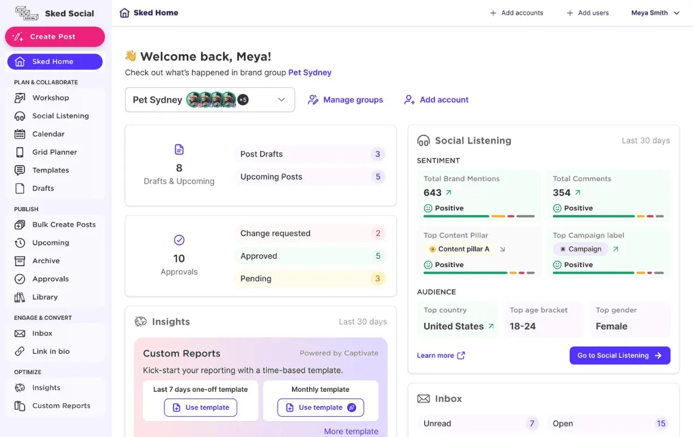This screenshot has height=437, width=693.
Task: Open the Pet Sydney brand group dropdown
Action: point(210,100)
